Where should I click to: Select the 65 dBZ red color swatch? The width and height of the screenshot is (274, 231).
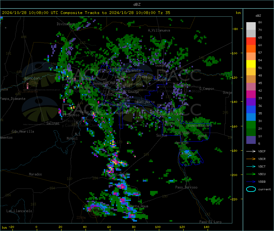coord(251,41)
